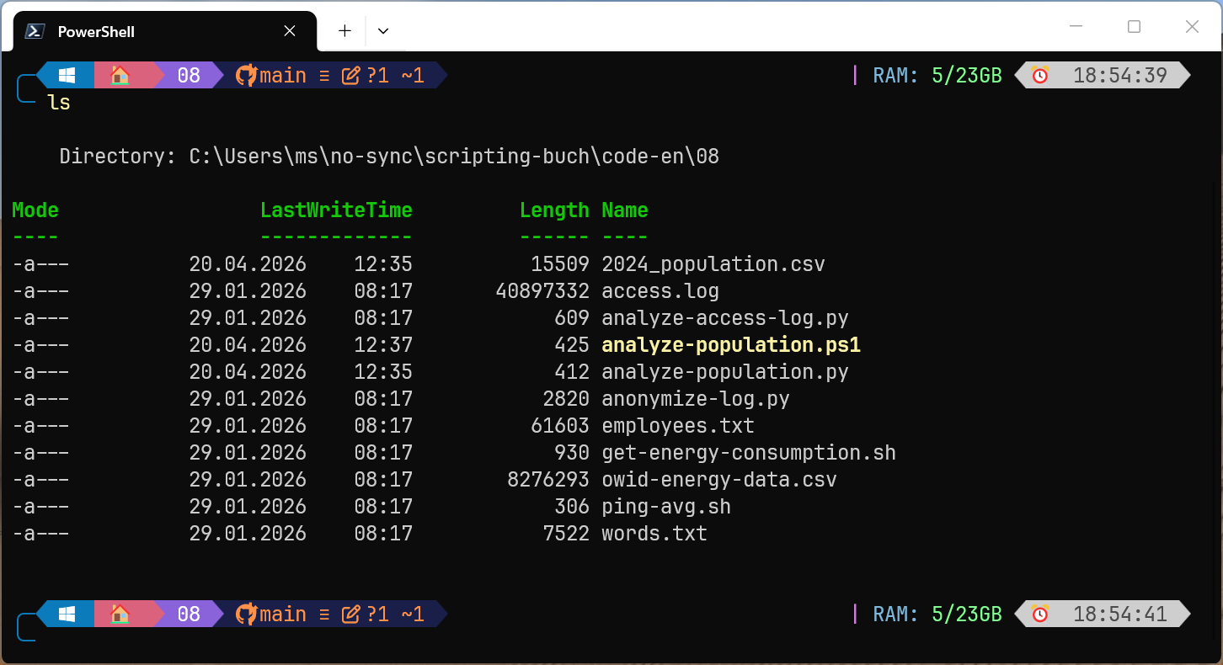Click Windows logo in the 18:54:39 prompt line

coord(67,76)
